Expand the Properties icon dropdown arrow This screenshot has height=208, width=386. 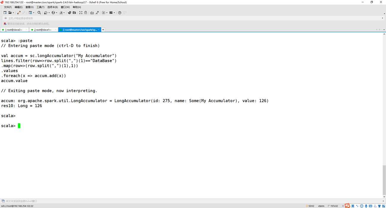[33, 13]
